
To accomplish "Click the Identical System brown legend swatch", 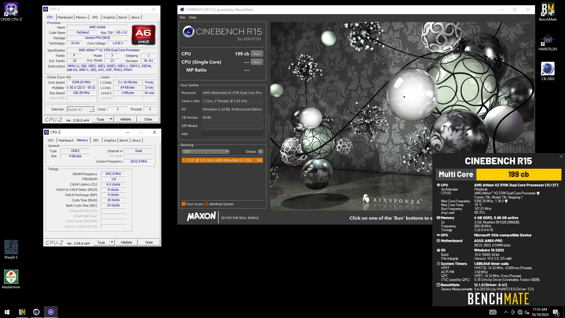I will click(206, 204).
